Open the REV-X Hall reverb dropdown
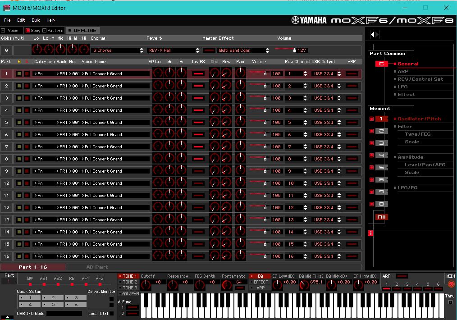457x320 pixels. pos(174,50)
